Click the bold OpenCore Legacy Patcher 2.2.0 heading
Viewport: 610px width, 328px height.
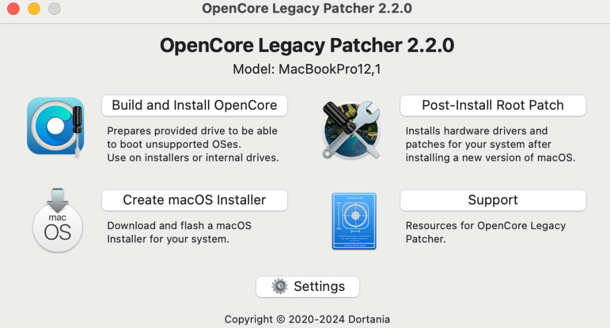pyautogui.click(x=307, y=46)
